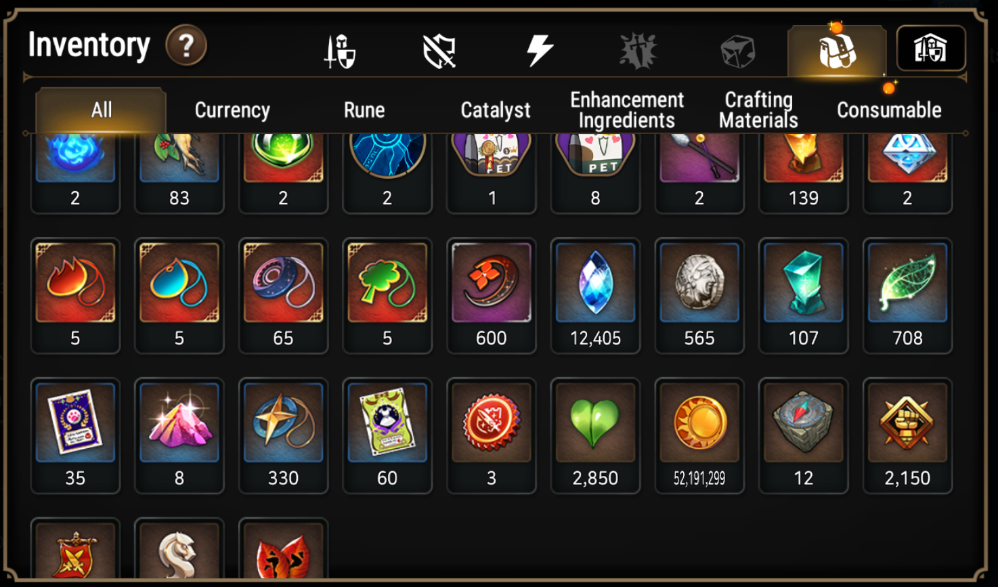Open the spiky badge category icon
The image size is (998, 587).
[638, 51]
